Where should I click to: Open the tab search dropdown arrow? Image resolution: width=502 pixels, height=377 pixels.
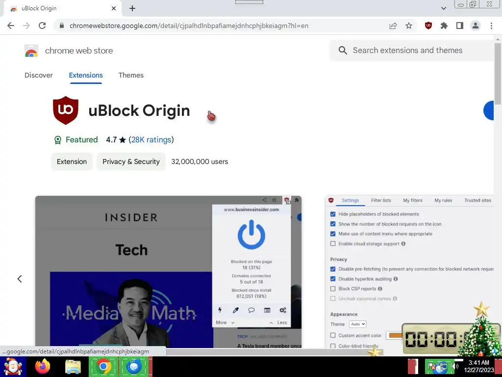(x=443, y=8)
